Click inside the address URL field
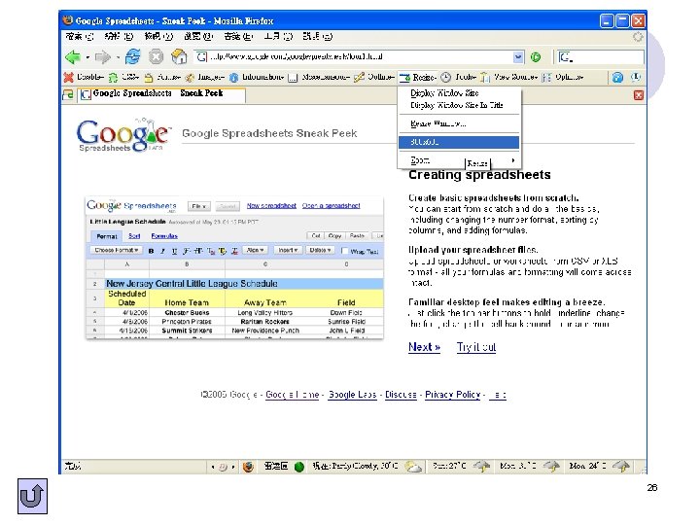Image resolution: width=700 pixels, height=525 pixels. tap(360, 57)
